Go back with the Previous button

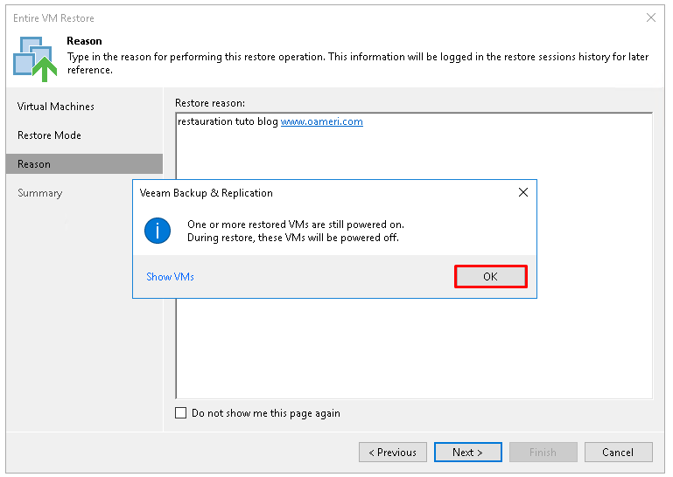point(393,453)
